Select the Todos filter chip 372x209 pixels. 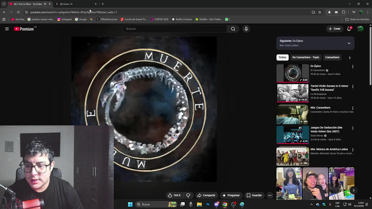click(x=282, y=57)
